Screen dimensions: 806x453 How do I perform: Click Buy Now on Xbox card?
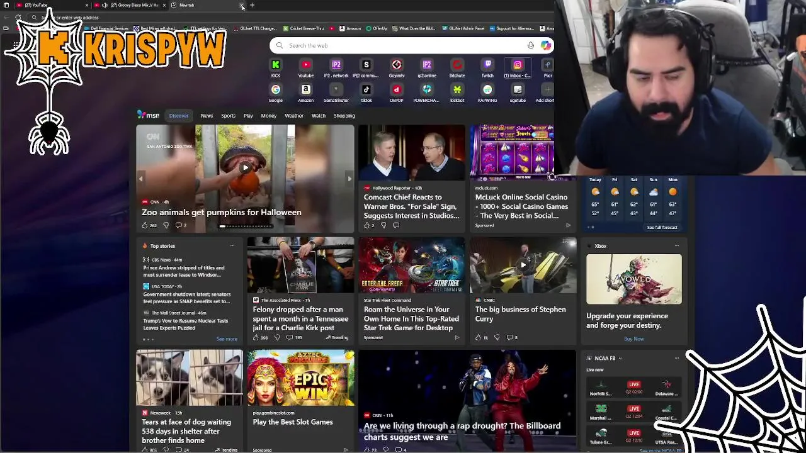[634, 339]
